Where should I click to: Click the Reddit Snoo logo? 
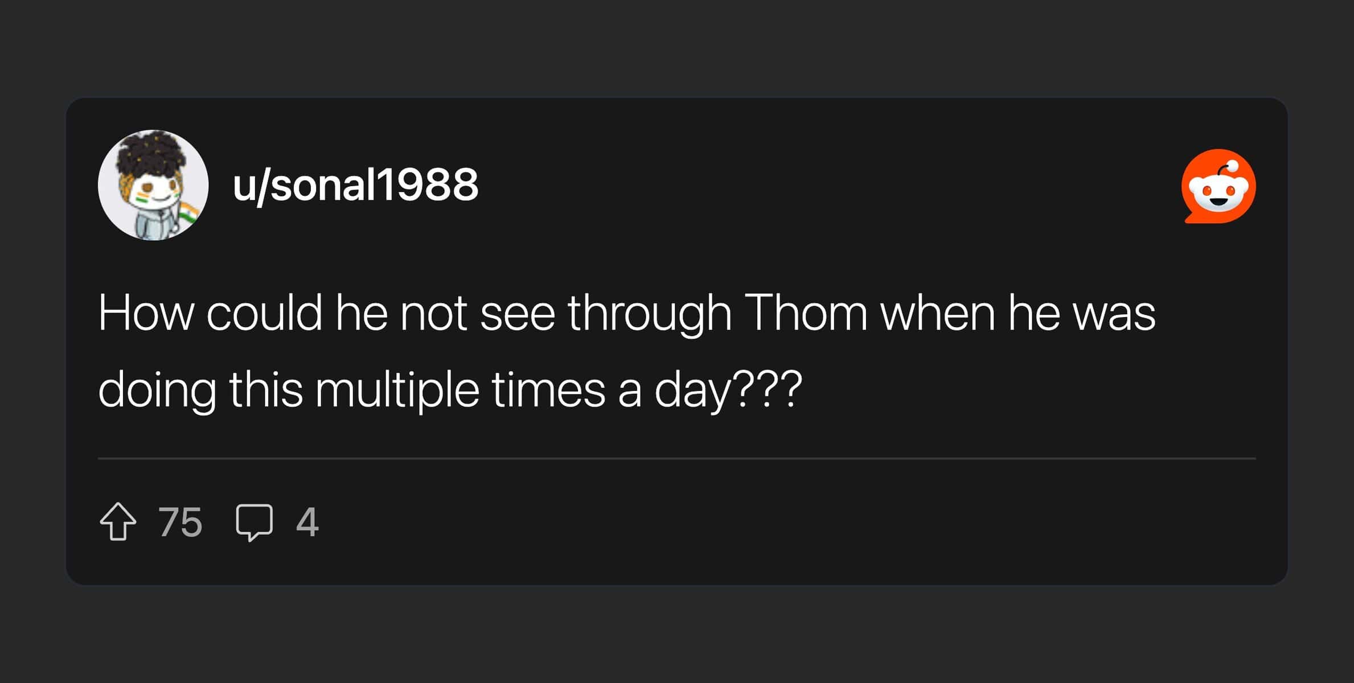point(1218,186)
